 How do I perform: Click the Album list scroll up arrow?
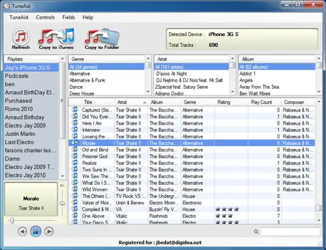pos(319,59)
